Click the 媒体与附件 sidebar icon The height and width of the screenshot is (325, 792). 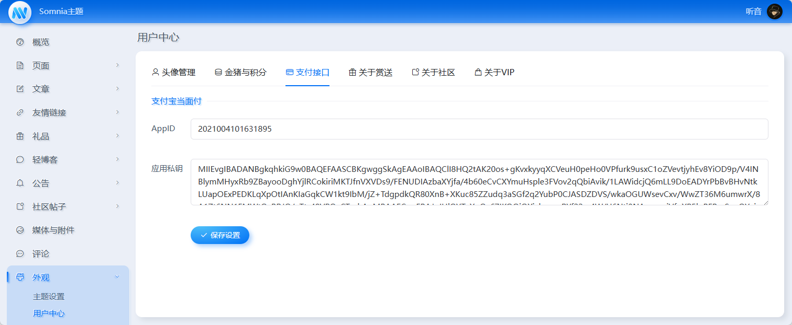(20, 230)
